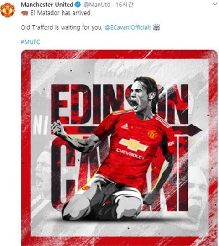The width and height of the screenshot is (219, 246).
Task: Follow the @ECavaniOfficial mention link
Action: tap(126, 27)
